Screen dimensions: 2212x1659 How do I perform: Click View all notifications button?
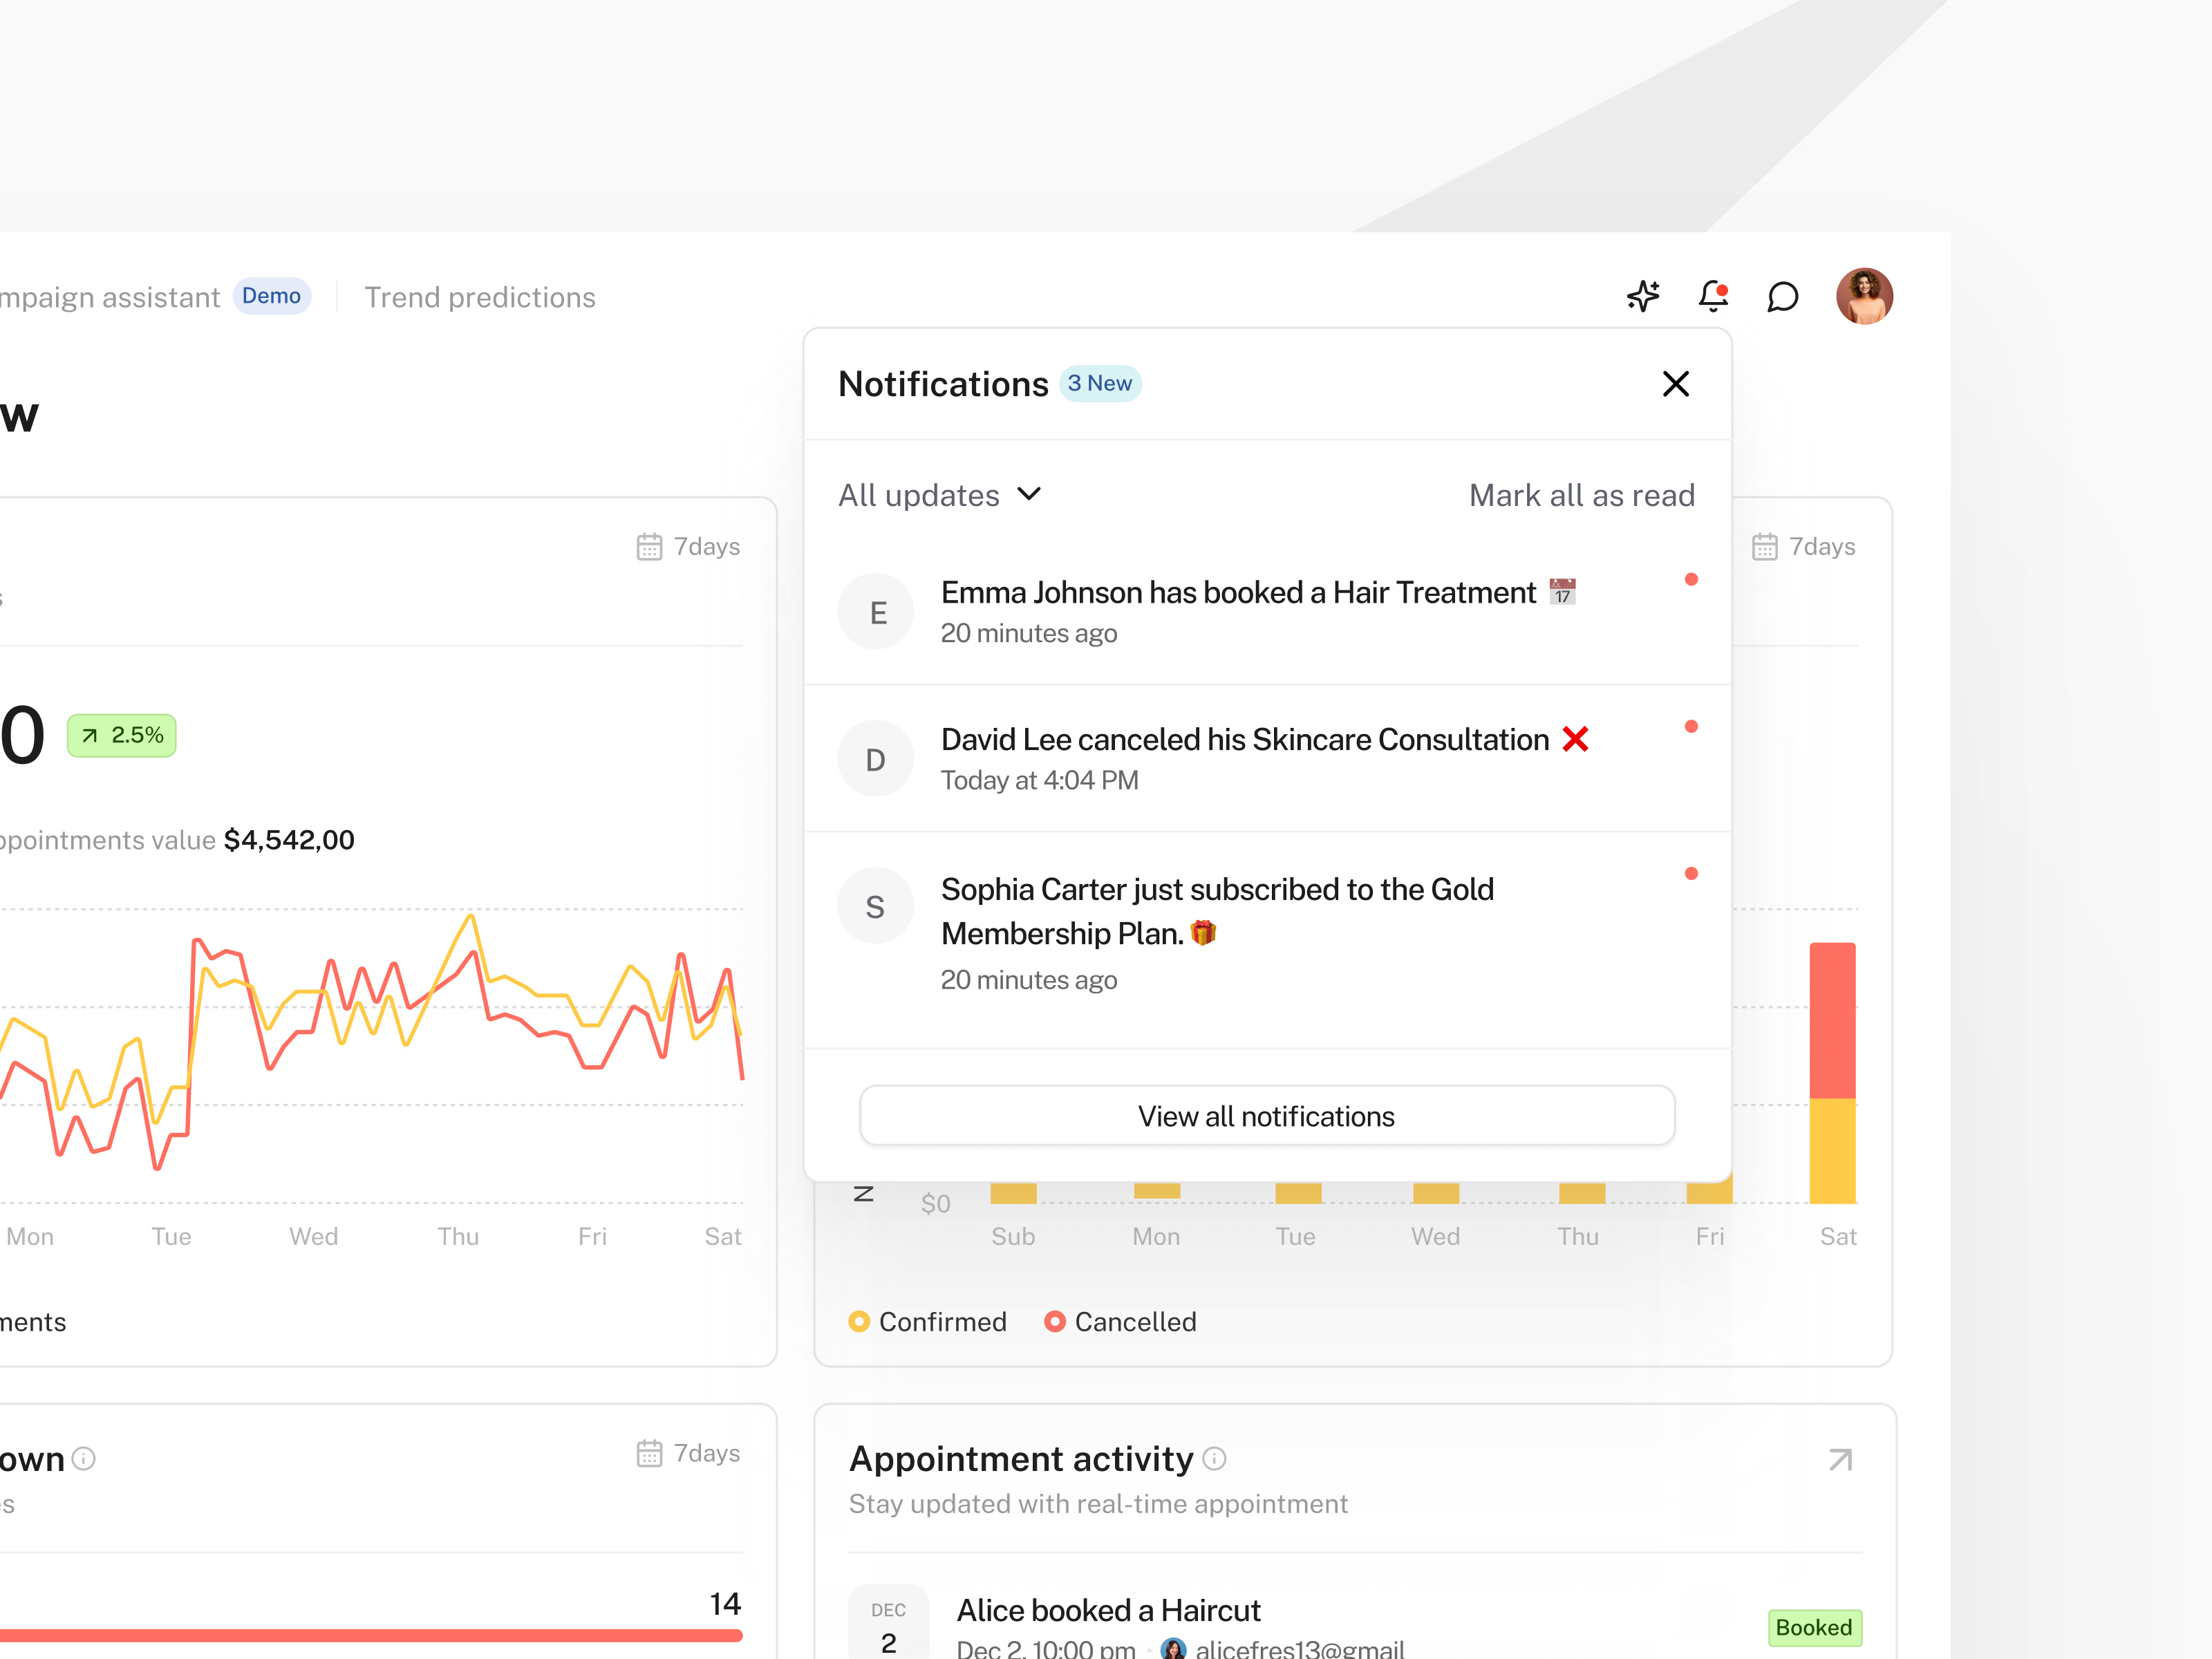coord(1267,1116)
